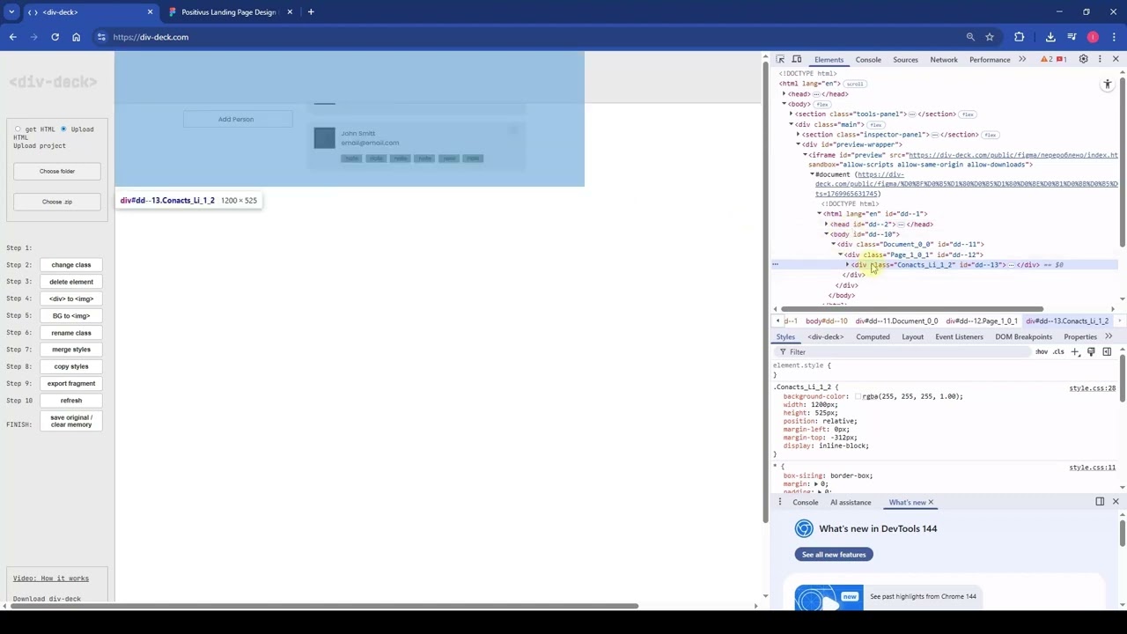
Task: Bookmark this page star icon
Action: (x=990, y=37)
